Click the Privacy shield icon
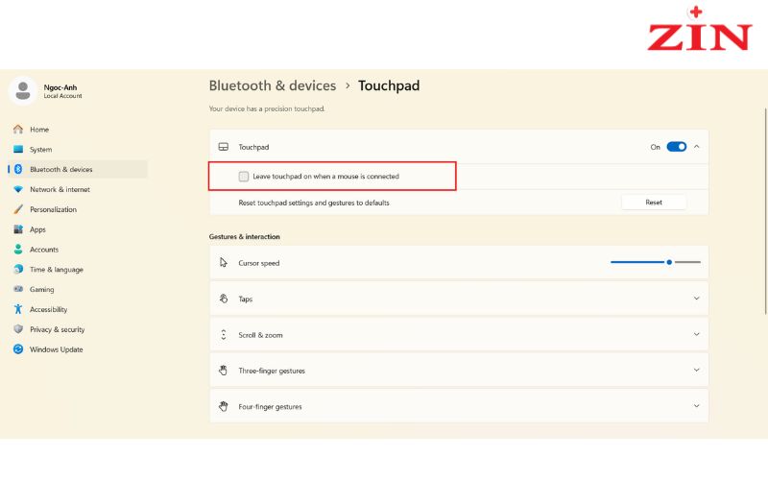This screenshot has width=768, height=480. point(18,329)
